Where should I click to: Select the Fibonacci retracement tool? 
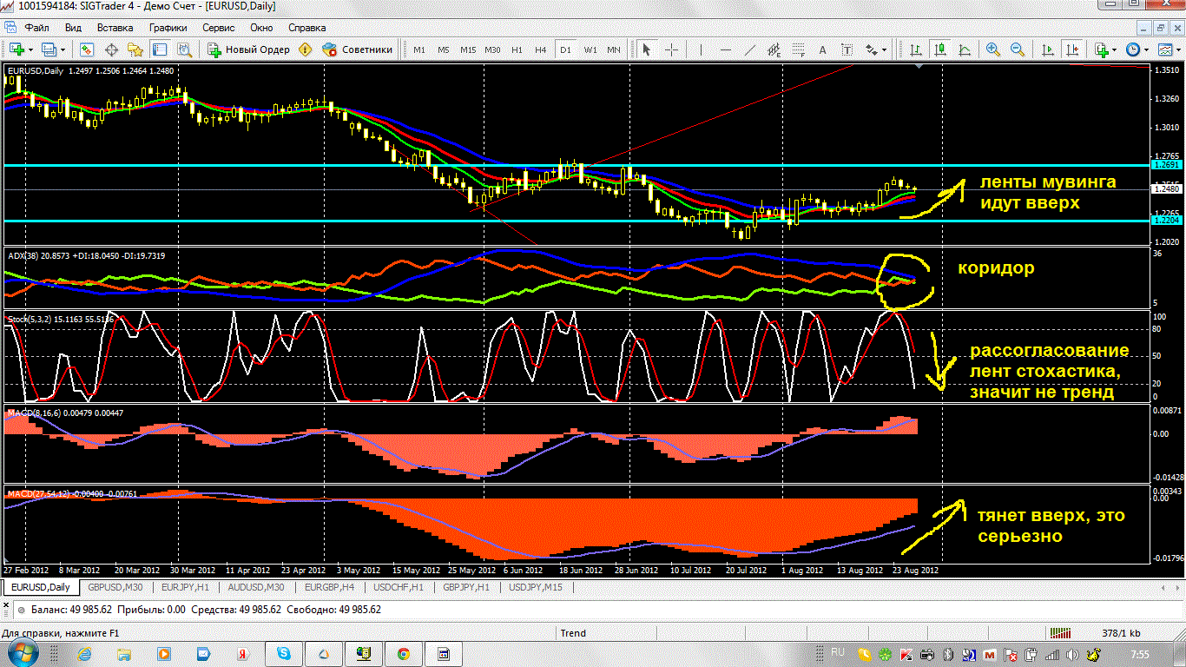point(799,50)
